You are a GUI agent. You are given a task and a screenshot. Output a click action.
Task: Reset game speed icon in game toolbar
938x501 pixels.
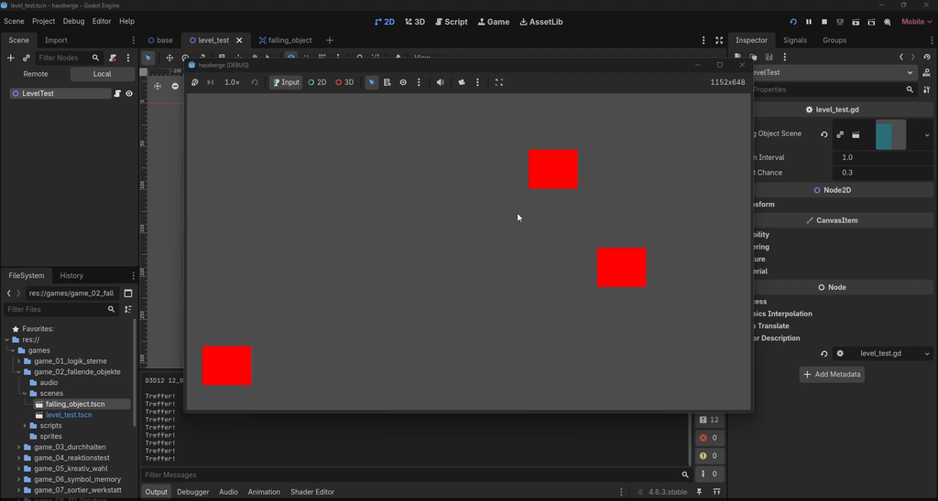click(x=255, y=82)
